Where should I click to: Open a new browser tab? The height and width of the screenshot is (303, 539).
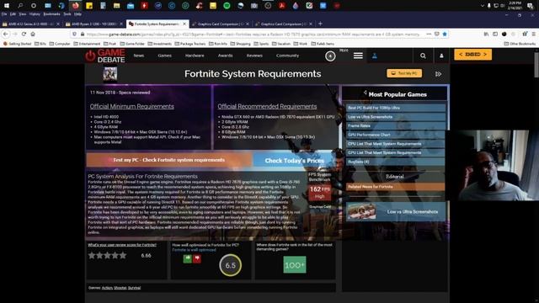[320, 24]
